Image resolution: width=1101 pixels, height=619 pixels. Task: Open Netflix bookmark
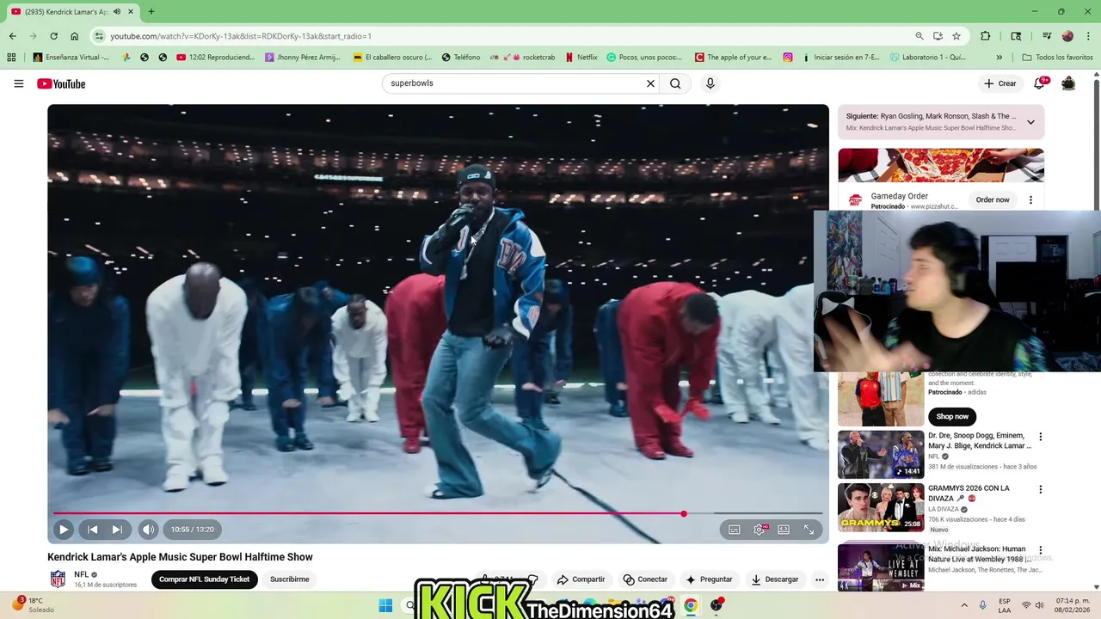tap(581, 58)
